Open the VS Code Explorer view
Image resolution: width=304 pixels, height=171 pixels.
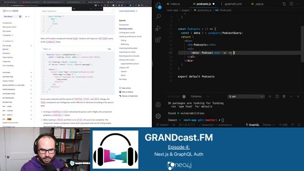tap(158, 6)
